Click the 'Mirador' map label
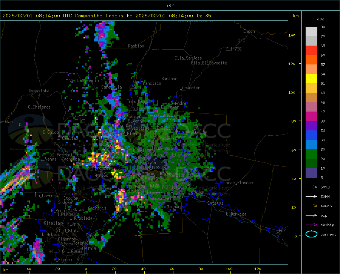This screenshot has width=340, height=274. (175, 207)
